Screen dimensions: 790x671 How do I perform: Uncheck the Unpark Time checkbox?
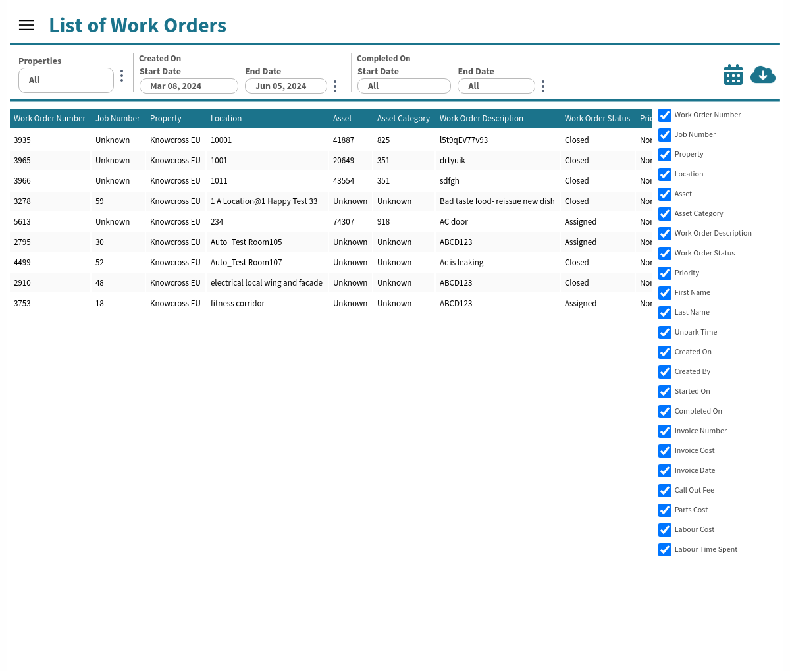coord(665,333)
